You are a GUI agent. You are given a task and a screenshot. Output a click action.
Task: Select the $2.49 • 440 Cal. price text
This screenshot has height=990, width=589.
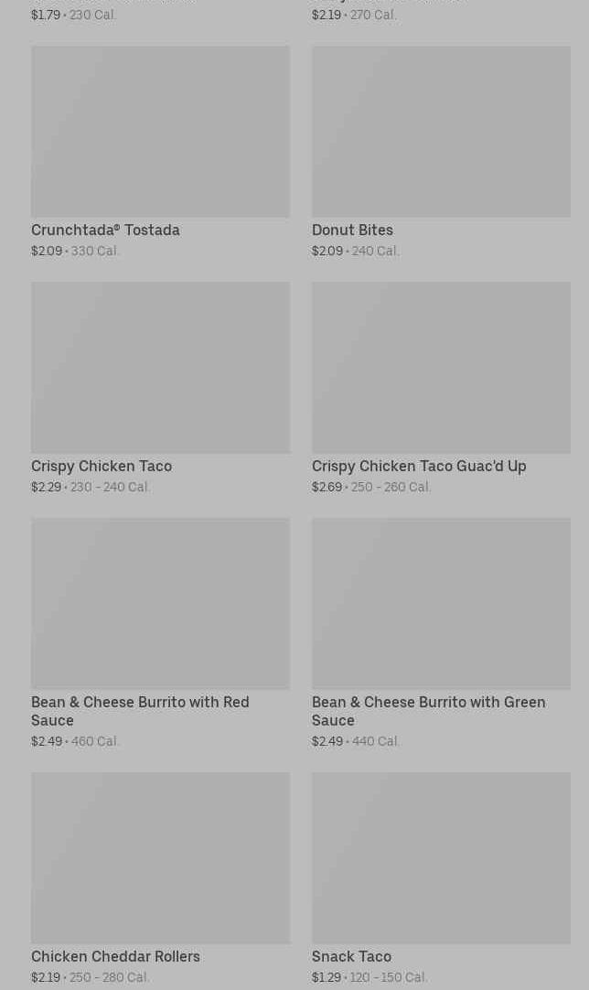click(356, 742)
